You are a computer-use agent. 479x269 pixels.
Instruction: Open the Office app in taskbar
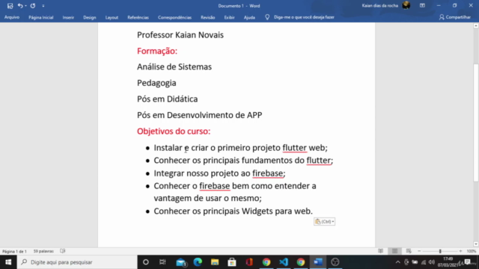point(249,262)
